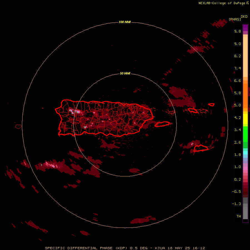Select the 8.2 value on color scale
Screen dimensions: 250x250
[x=237, y=56]
